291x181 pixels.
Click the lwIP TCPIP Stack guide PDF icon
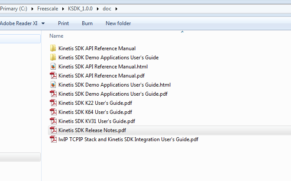point(53,139)
